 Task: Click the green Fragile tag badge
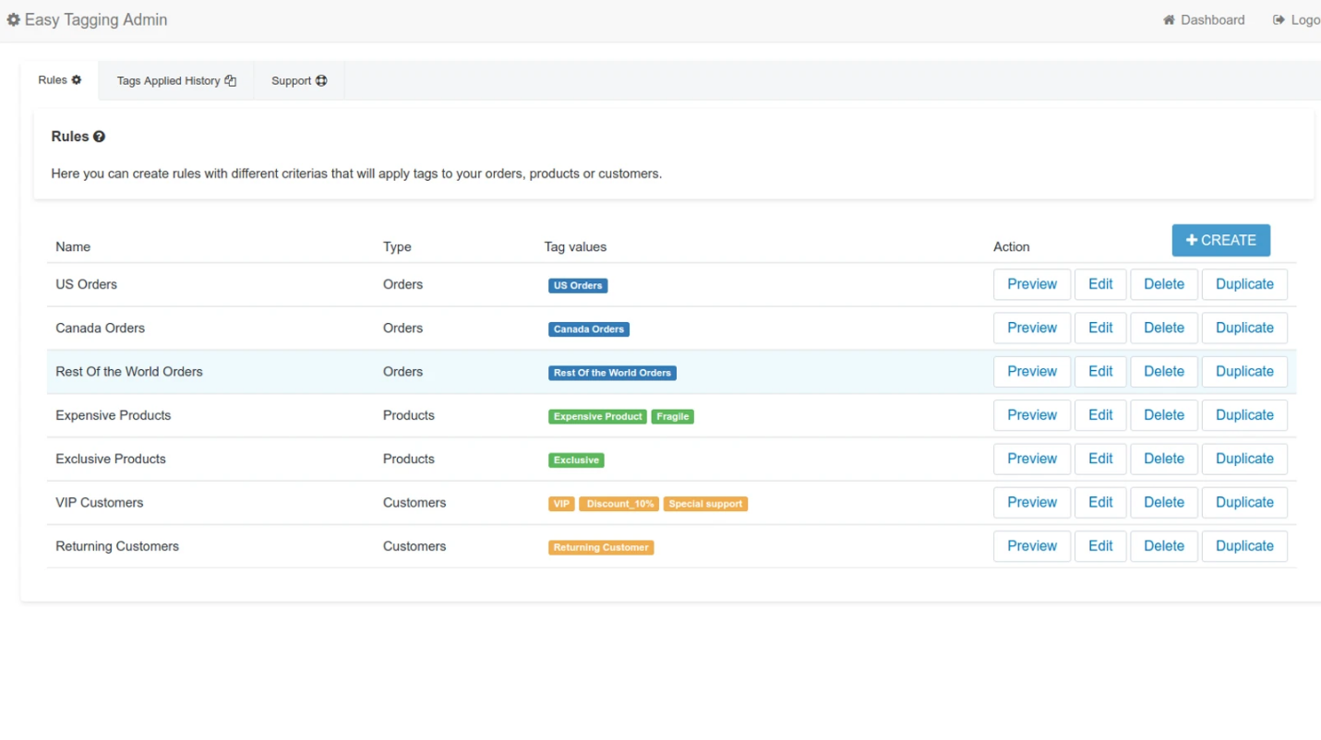672,417
